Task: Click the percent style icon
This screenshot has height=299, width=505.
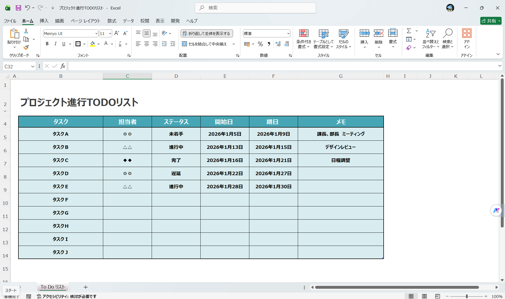Action: [260, 44]
